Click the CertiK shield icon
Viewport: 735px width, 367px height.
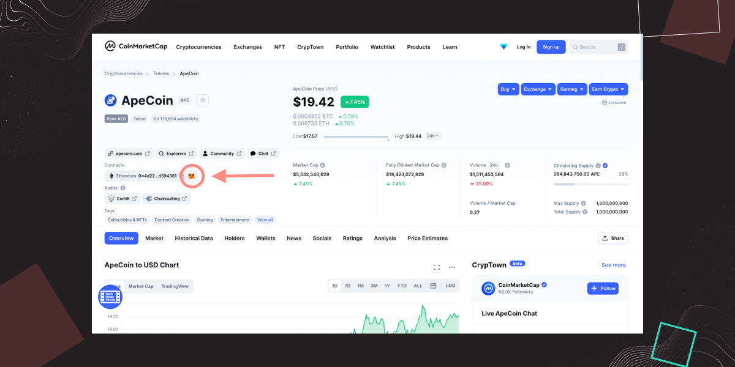(x=111, y=199)
